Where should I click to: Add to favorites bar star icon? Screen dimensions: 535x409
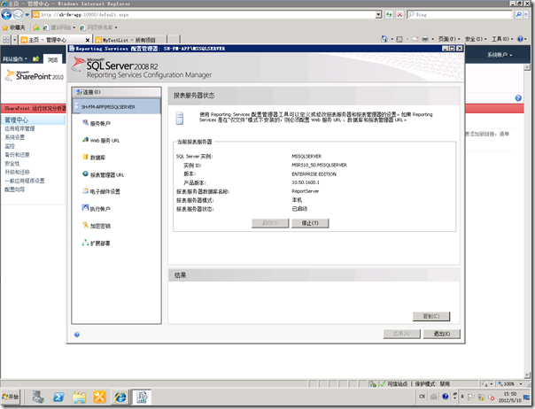(35, 27)
